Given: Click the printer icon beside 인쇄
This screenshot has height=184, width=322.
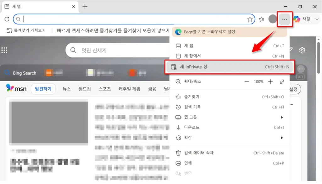Looking at the screenshot, I should (x=178, y=163).
